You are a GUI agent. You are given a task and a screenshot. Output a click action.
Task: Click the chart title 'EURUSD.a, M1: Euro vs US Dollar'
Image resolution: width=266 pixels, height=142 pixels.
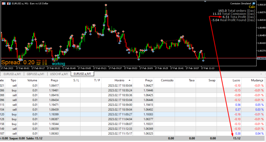pos(30,3)
